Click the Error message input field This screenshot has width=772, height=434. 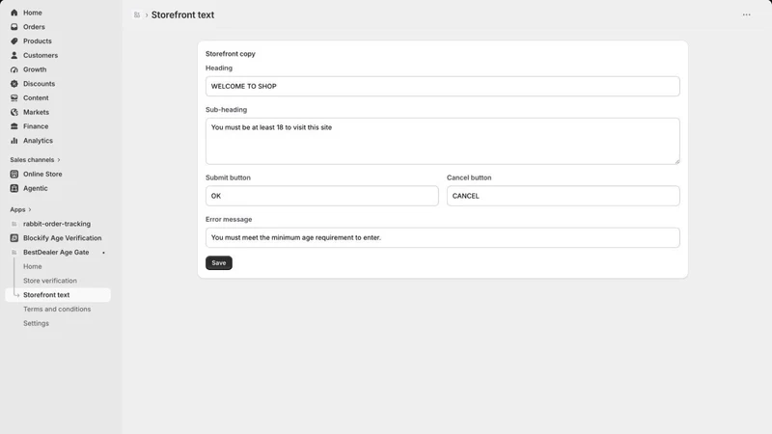[x=443, y=237]
